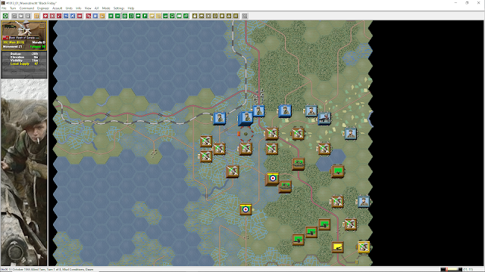Open the A/I menu
This screenshot has width=485, height=272.
click(x=96, y=8)
